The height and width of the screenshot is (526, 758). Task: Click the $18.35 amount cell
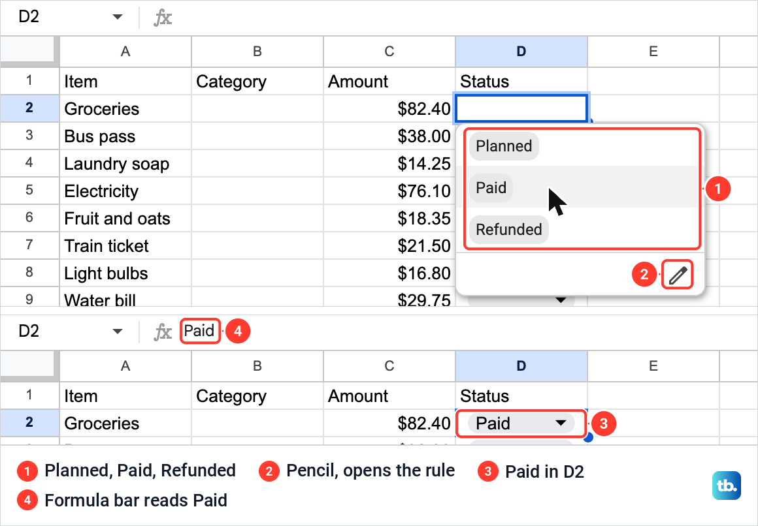pos(389,218)
